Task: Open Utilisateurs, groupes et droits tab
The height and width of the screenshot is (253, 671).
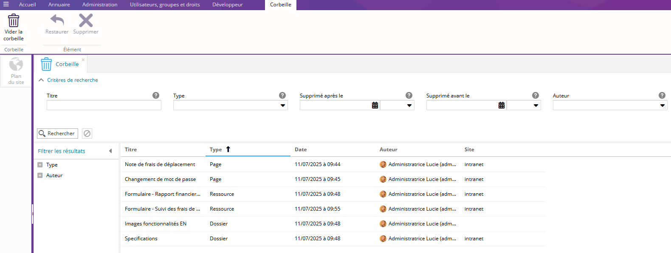Action: pos(165,5)
